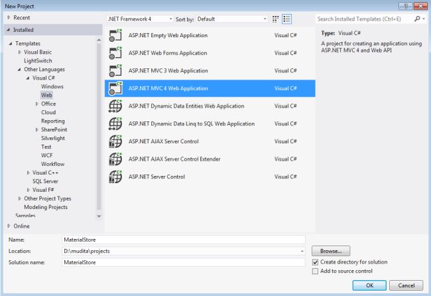This screenshot has height=296, width=431.
Task: Click the project Name input field
Action: click(184, 240)
